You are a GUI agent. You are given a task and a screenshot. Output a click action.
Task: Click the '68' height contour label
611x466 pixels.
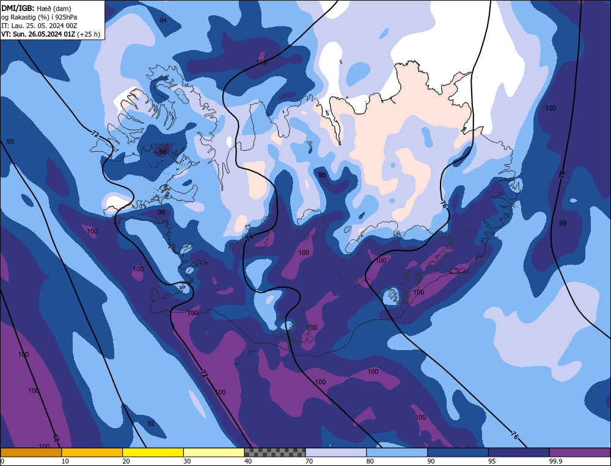(x=56, y=439)
